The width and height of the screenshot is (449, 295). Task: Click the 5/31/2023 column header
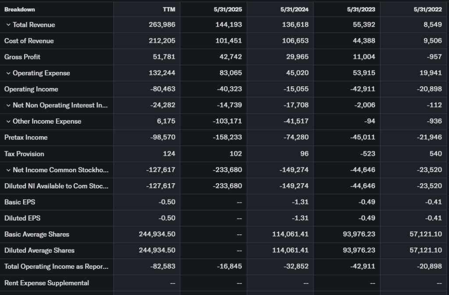click(363, 9)
